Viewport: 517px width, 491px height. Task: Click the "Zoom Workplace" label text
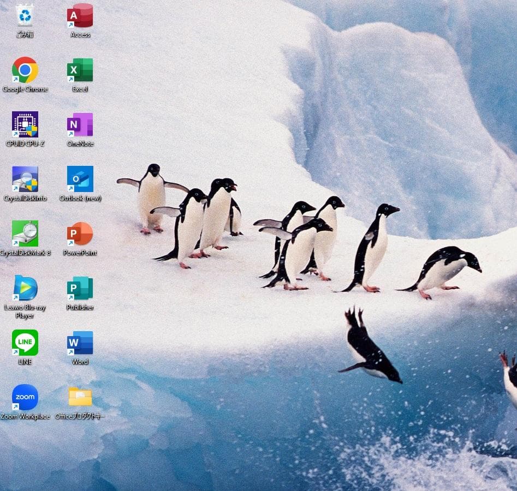[25, 416]
